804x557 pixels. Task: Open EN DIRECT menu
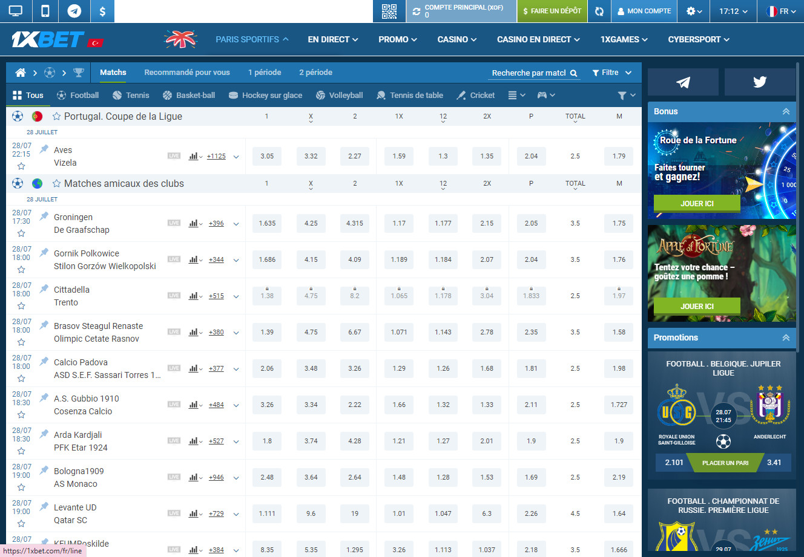(333, 39)
